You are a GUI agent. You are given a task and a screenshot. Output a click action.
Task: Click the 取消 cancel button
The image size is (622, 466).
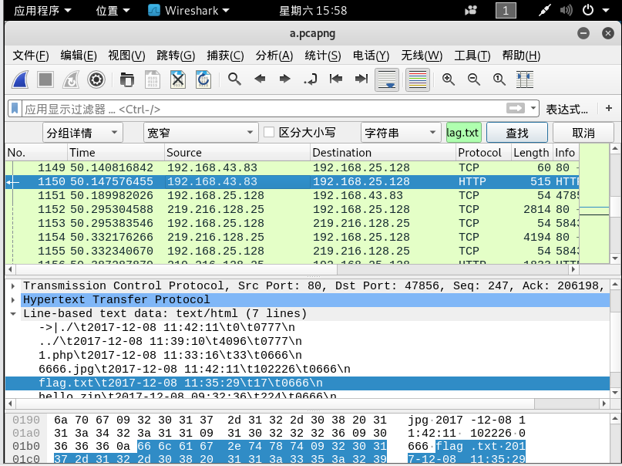[x=583, y=133]
